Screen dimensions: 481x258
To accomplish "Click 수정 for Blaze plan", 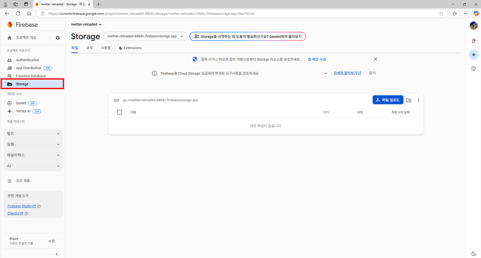I will pos(52,241).
